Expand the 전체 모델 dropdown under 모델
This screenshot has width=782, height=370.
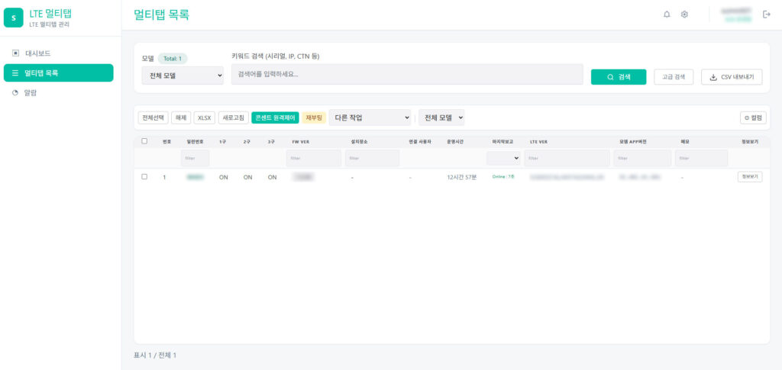(x=183, y=76)
